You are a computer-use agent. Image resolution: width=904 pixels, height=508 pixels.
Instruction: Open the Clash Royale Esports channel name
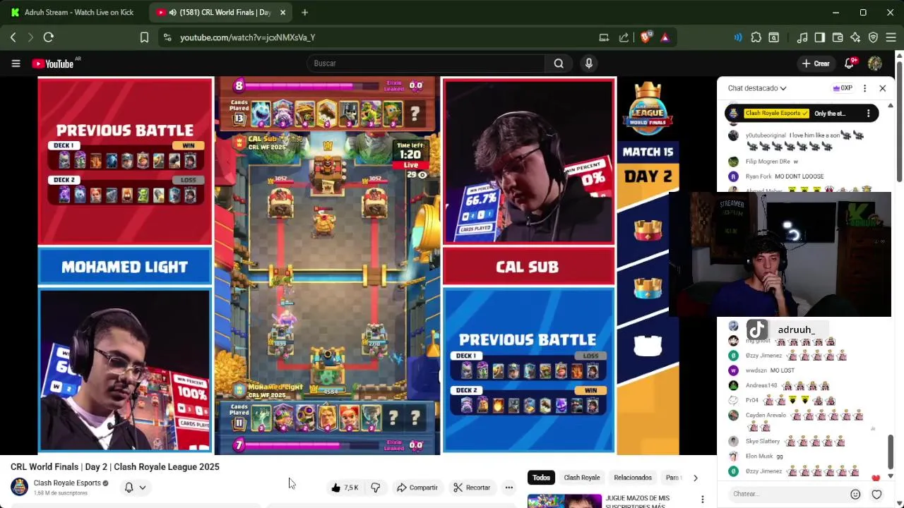tap(67, 483)
